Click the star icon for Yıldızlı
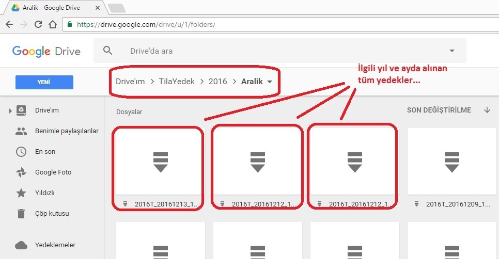This screenshot has width=499, height=271. click(x=21, y=193)
